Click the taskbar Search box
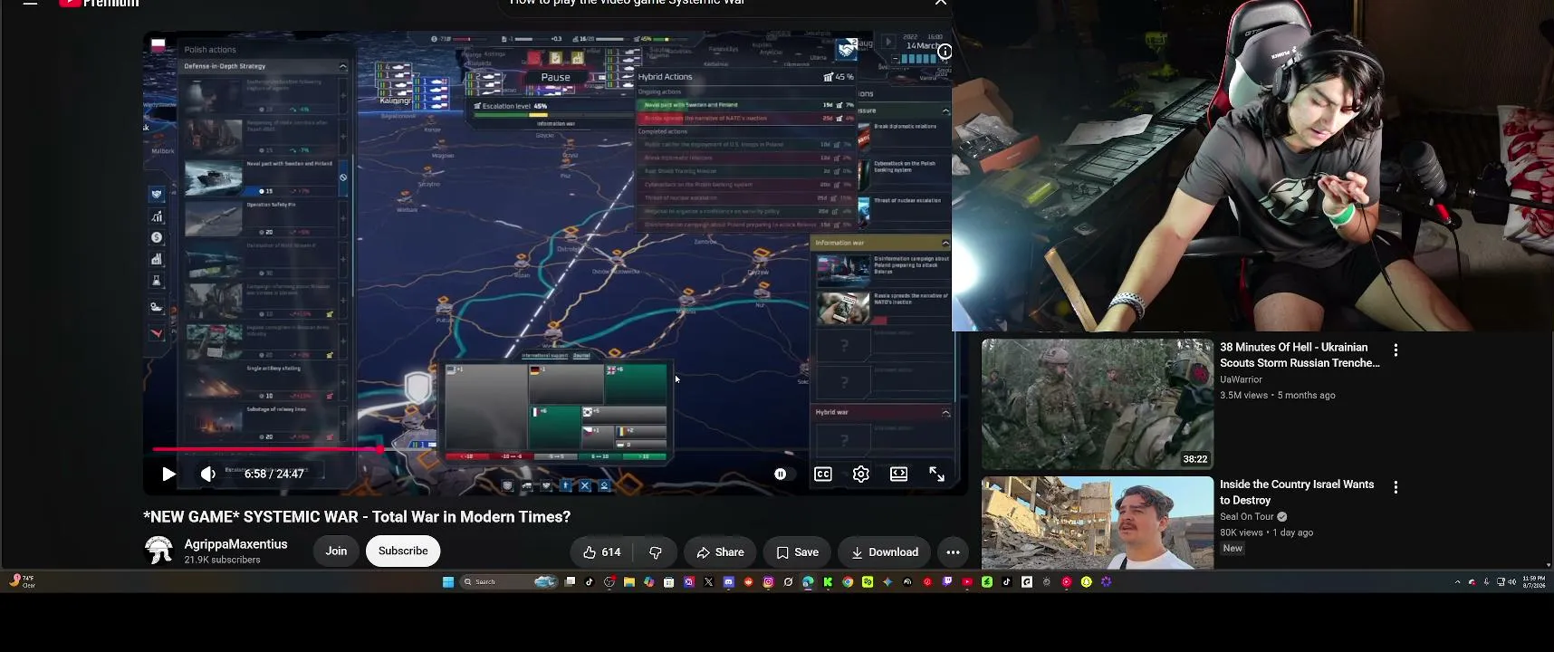This screenshot has height=652, width=1554. 508,582
